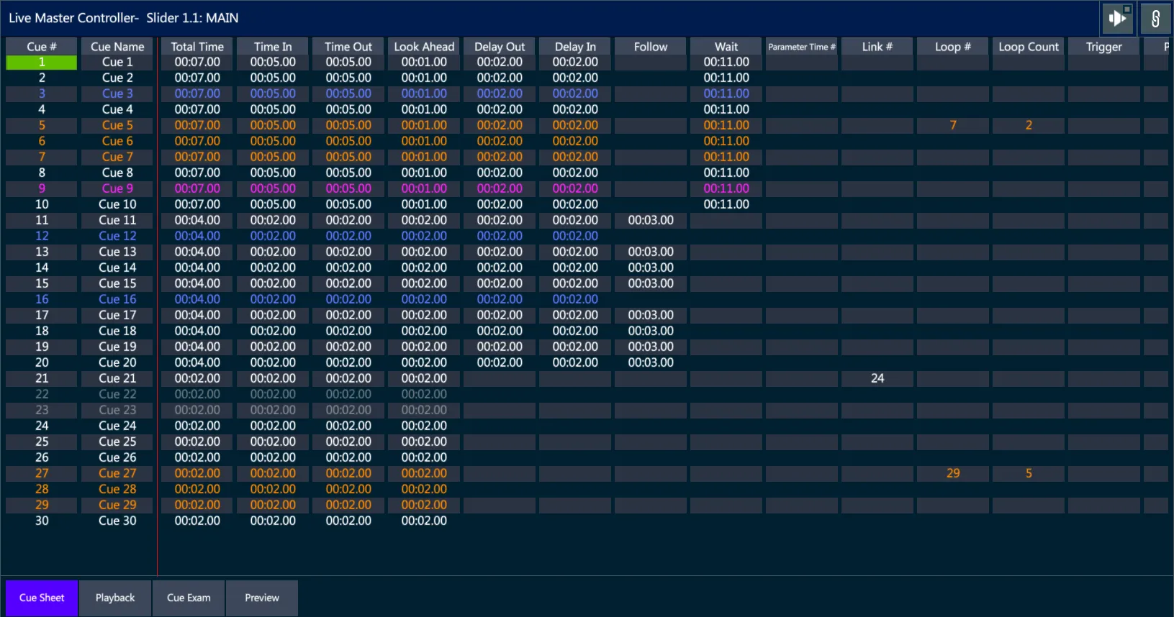1174x617 pixels.
Task: Click Wait time 00:11.00 in Cue 10 row
Action: [x=726, y=204]
